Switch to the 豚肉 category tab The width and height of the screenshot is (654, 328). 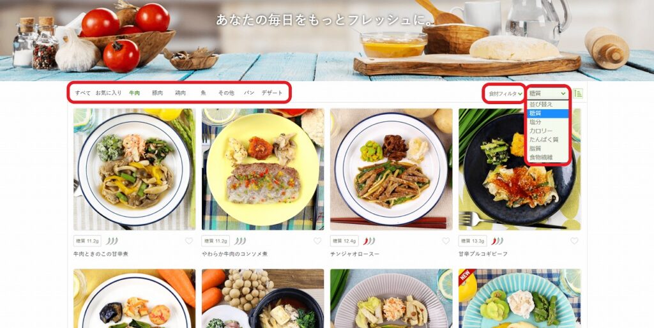[x=157, y=93]
